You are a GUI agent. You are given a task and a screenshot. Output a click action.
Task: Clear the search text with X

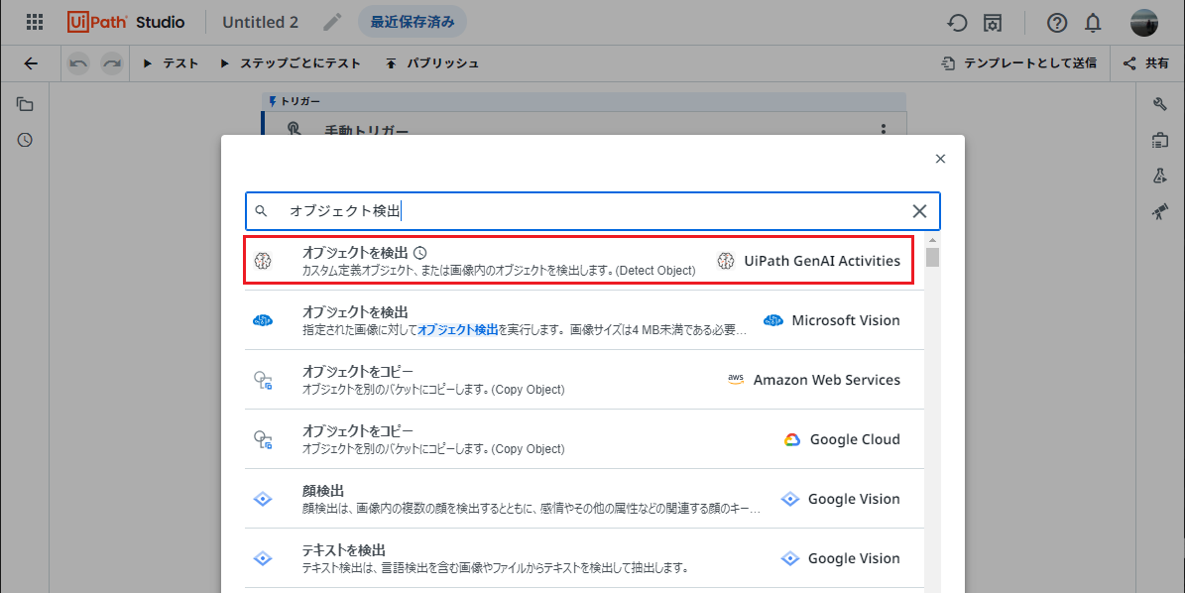pos(919,211)
